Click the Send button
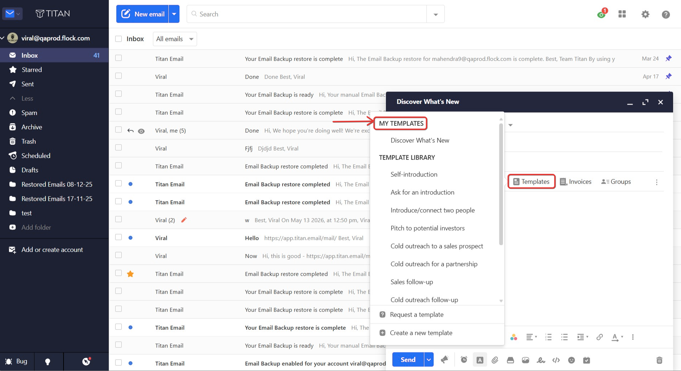The width and height of the screenshot is (681, 371). [x=408, y=360]
